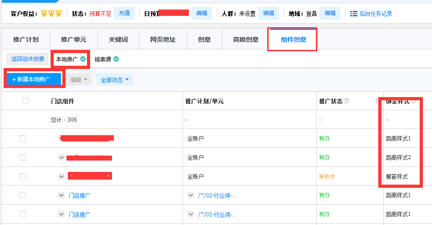Open 后台任务记录 list icon
Viewport: 432px width, 225px height.
pyautogui.click(x=354, y=14)
